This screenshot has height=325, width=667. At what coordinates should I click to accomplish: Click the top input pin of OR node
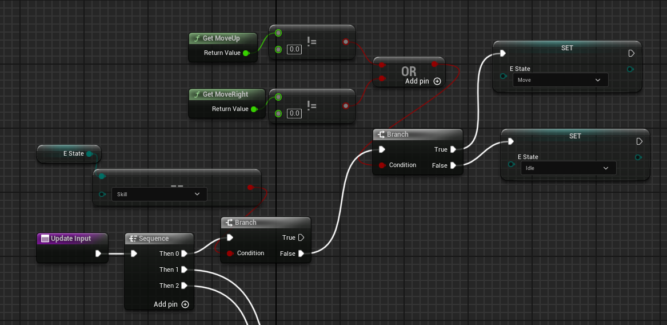(x=382, y=65)
